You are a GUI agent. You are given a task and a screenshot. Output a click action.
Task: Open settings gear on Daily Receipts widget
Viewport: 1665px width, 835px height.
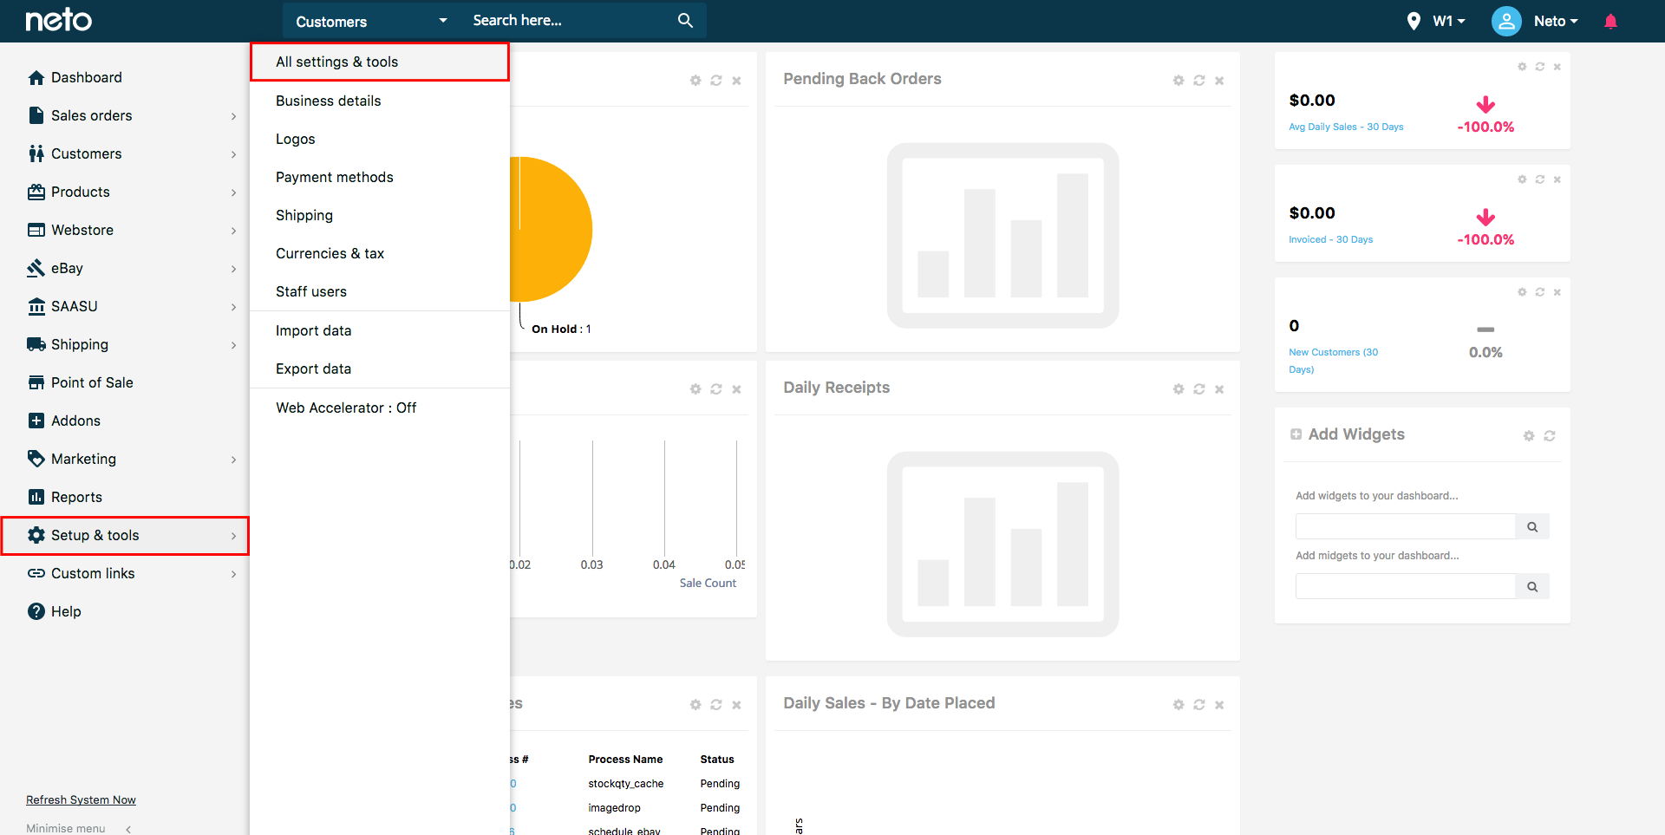[x=1179, y=389]
